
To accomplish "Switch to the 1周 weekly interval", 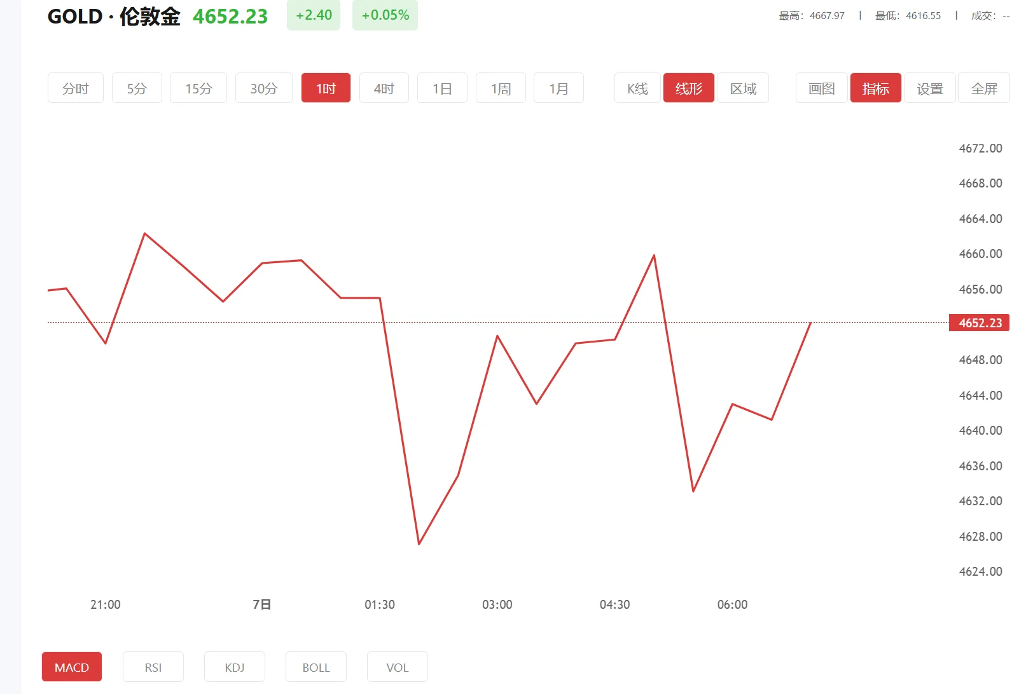I will coord(501,88).
